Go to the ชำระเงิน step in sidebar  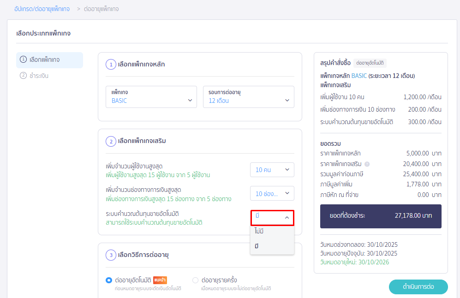(38, 76)
